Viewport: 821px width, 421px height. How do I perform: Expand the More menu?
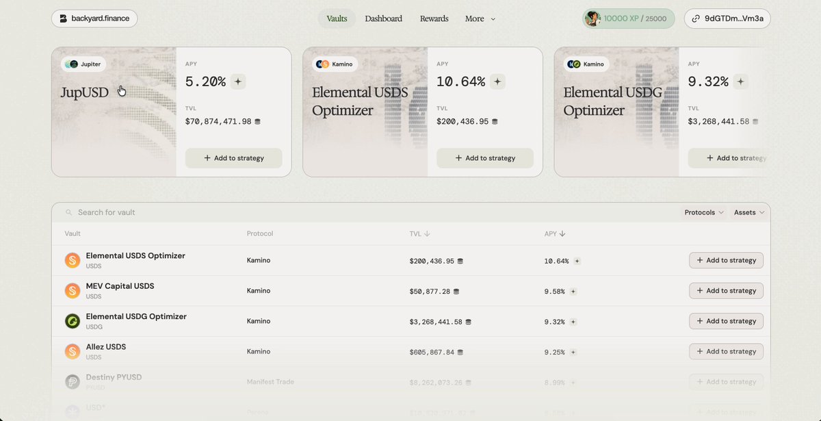pos(480,18)
